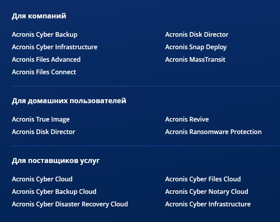Open Acronis Cyber Infrastructure under Для компаний
The width and height of the screenshot is (280, 222).
55,47
